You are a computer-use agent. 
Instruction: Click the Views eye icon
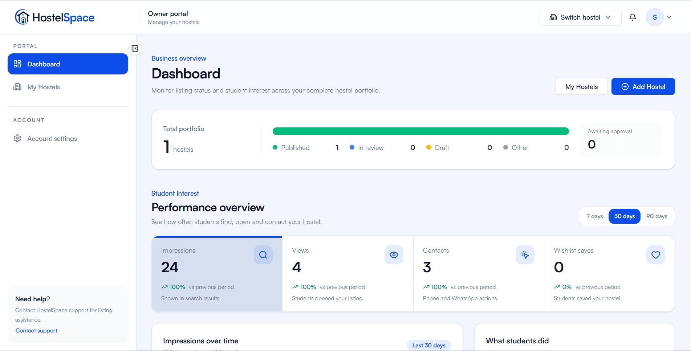(x=394, y=255)
